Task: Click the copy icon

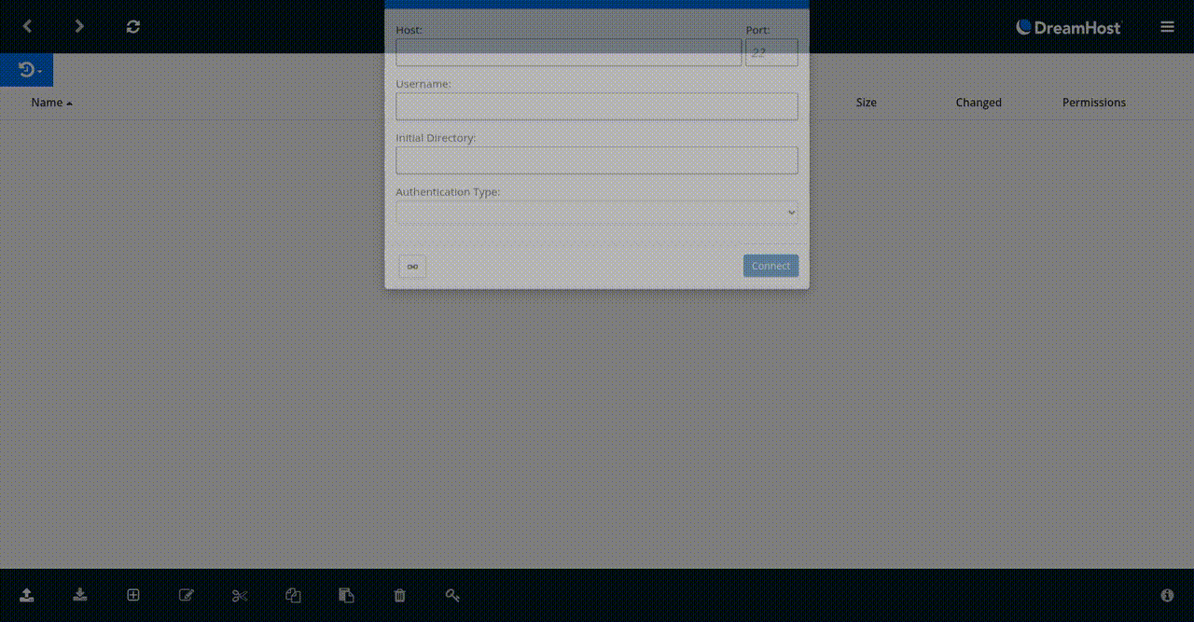Action: (x=293, y=595)
